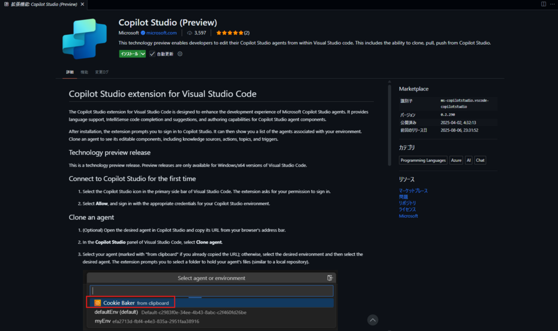Expand the インストール dropdown arrow

coord(143,54)
